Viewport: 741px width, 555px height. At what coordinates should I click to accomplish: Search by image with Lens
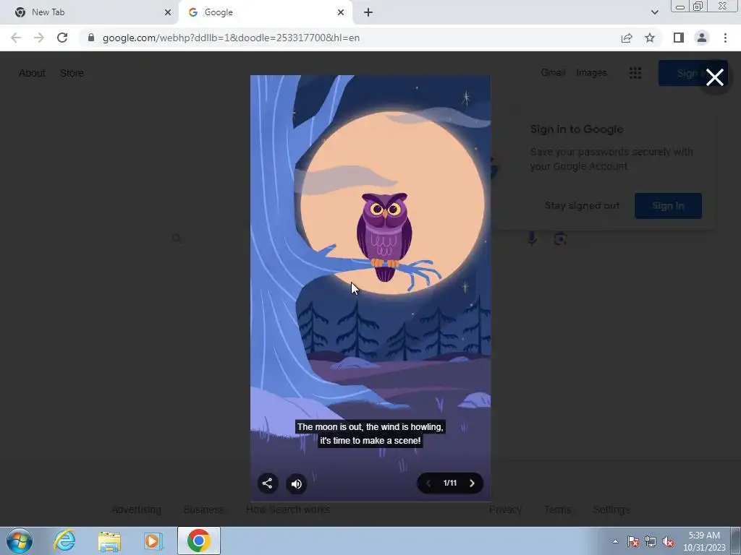click(x=560, y=238)
